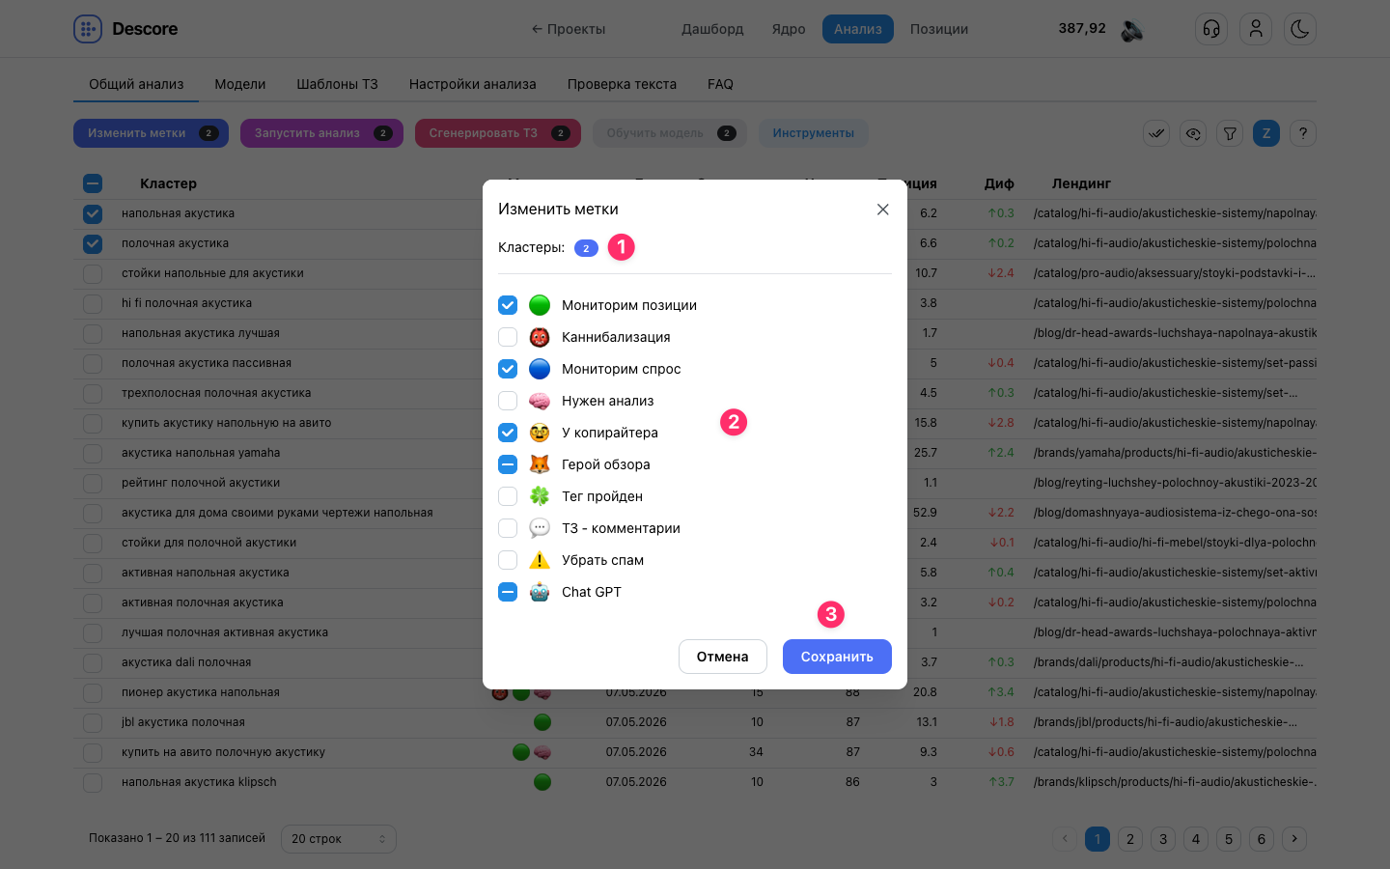Uncheck Мониторим позиции label
The height and width of the screenshot is (869, 1390).
pos(508,305)
